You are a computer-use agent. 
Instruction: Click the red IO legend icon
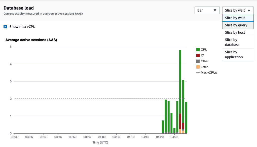point(198,55)
